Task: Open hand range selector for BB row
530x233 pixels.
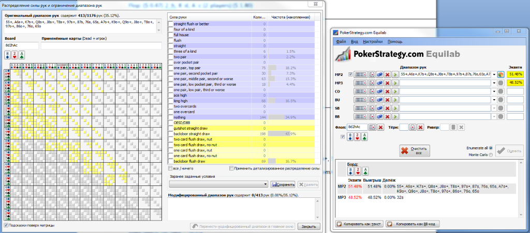Action: 360,116
